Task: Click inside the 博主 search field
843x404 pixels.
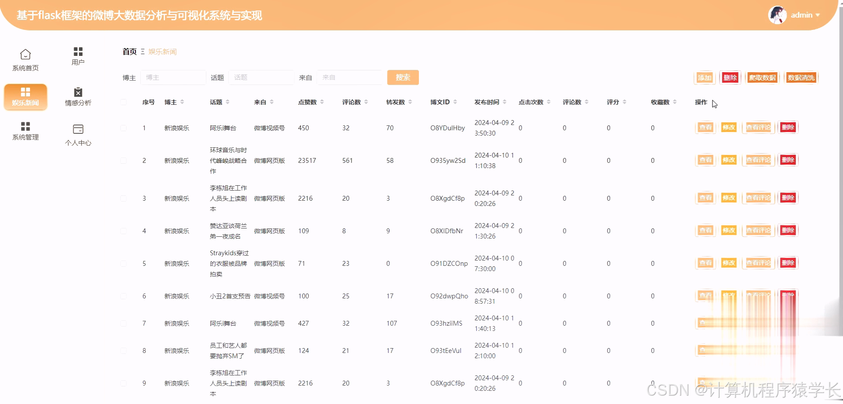Action: point(173,77)
